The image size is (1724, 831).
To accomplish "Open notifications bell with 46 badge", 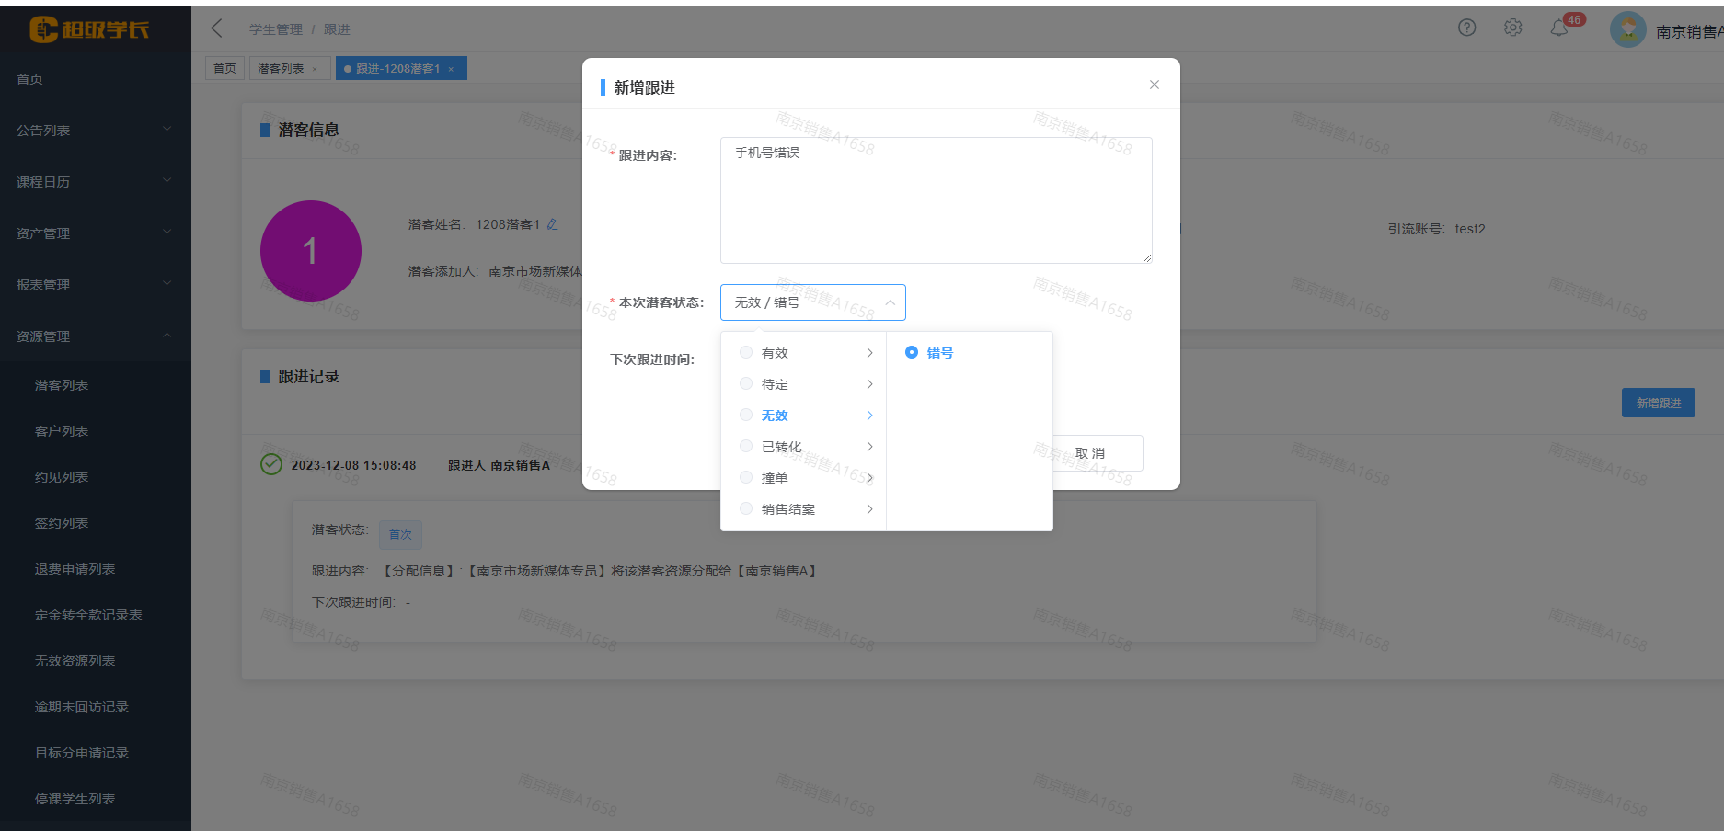I will (1559, 28).
